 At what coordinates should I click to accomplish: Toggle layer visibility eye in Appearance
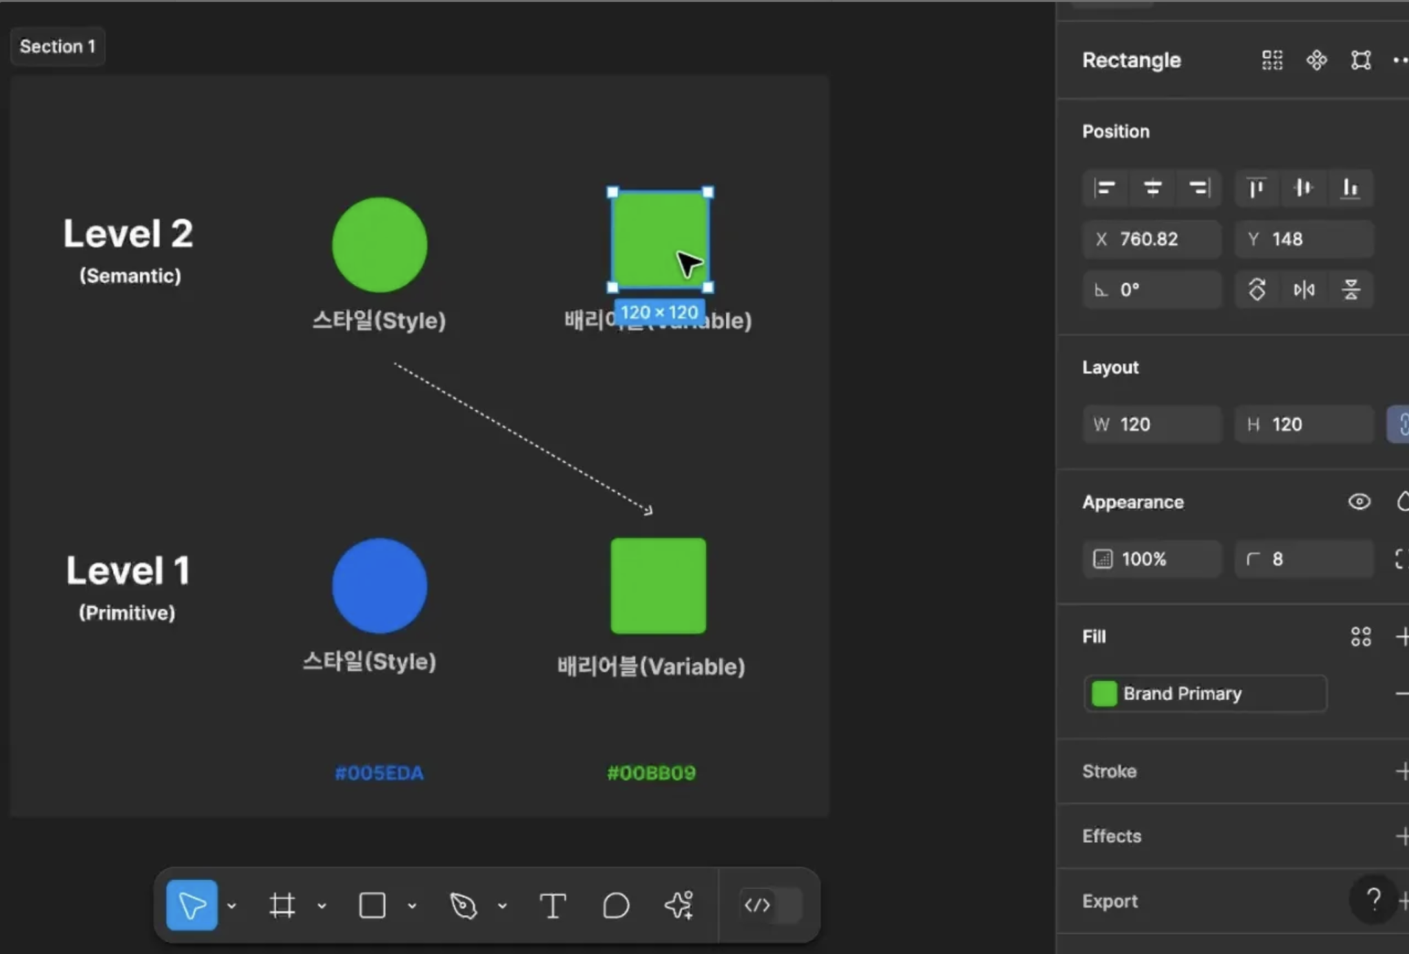[x=1359, y=502]
